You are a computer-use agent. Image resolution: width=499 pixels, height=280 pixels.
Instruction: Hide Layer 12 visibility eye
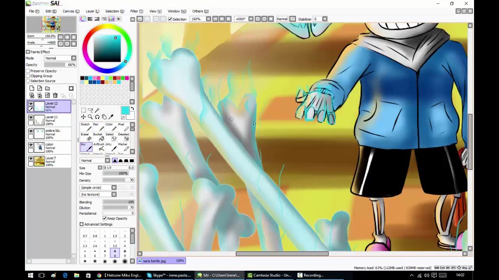pyautogui.click(x=31, y=104)
